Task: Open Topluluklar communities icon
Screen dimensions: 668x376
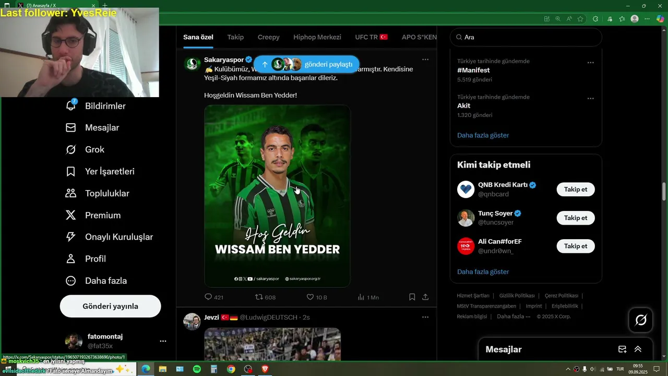Action: tap(71, 193)
